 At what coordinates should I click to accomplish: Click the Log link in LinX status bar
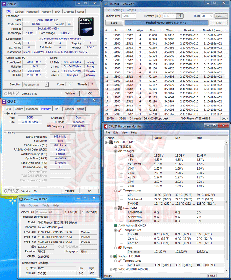[x=225, y=119]
